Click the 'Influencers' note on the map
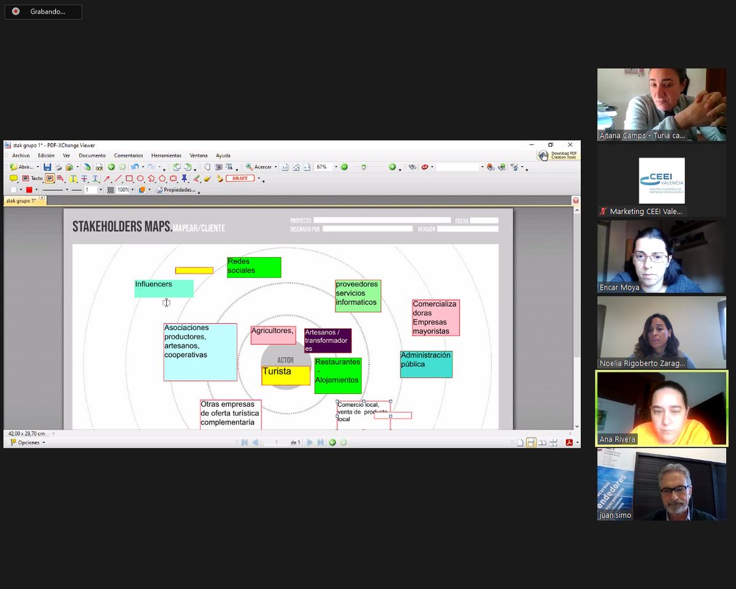The height and width of the screenshot is (589, 736). click(x=164, y=288)
